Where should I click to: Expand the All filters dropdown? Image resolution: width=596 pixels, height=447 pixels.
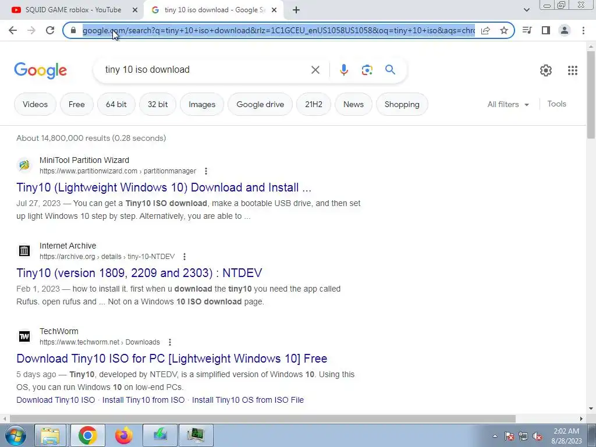[x=508, y=104]
